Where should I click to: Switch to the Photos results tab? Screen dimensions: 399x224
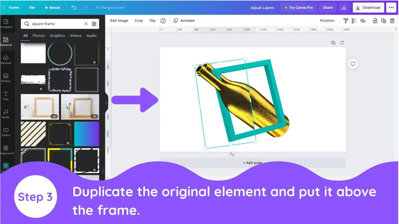(x=39, y=35)
